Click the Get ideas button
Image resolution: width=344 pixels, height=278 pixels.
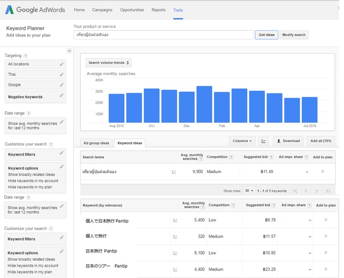tap(266, 35)
